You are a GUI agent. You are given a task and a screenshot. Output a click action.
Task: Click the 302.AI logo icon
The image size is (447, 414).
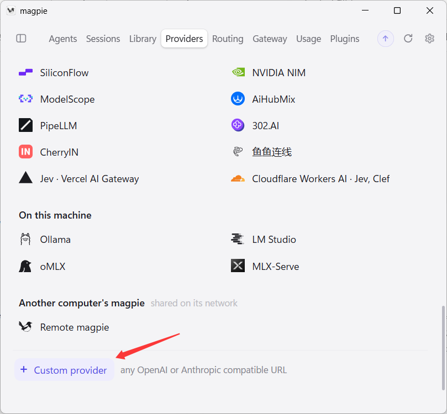coord(238,125)
